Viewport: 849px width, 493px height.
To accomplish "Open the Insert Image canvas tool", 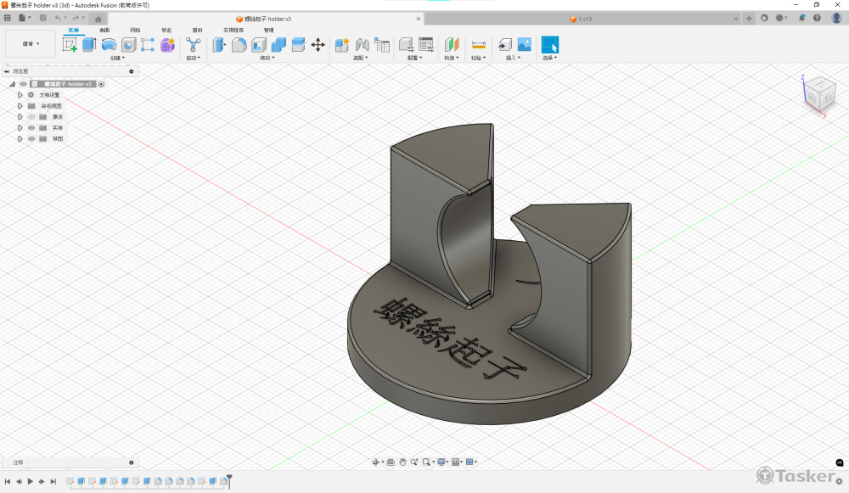I will pos(524,45).
